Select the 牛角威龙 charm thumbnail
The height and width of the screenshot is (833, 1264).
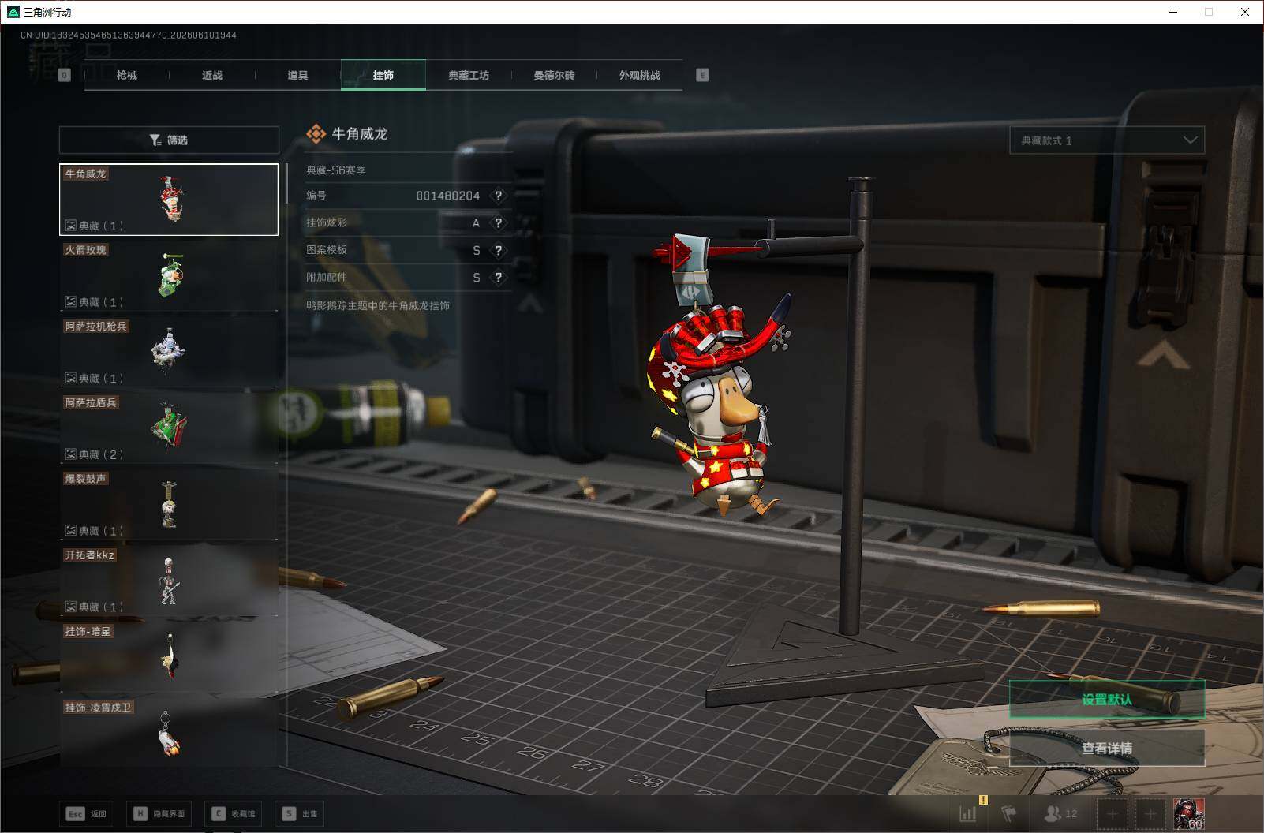(169, 200)
